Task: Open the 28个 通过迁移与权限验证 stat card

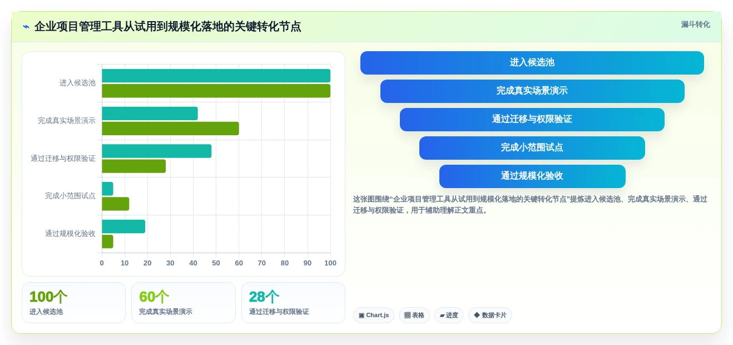Action: (293, 303)
